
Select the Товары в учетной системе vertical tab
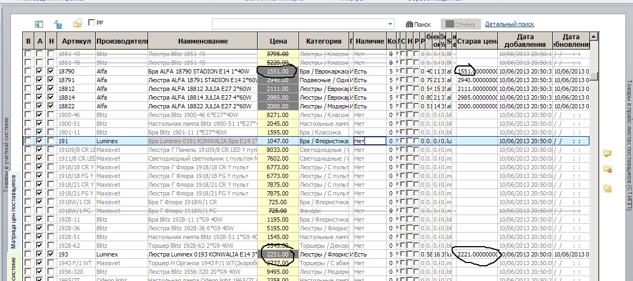point(6,155)
